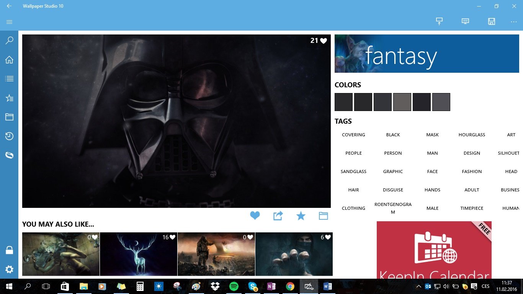Viewport: 523px width, 294px height.
Task: Click the HANDS tag
Action: (432, 190)
